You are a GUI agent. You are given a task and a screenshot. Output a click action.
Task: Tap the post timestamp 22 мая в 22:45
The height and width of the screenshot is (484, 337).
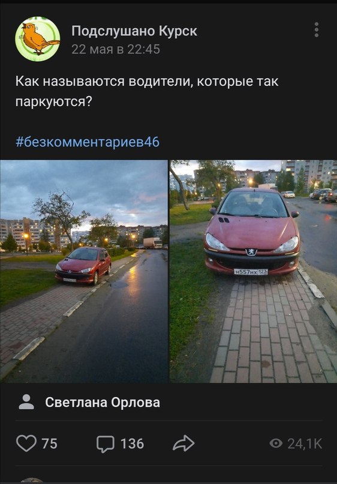tap(116, 49)
